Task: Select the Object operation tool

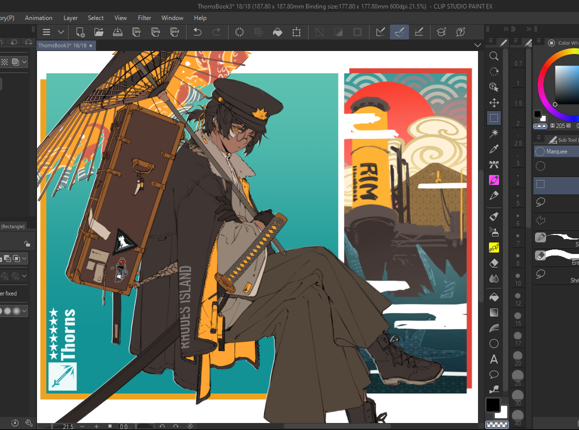Action: tap(493, 87)
